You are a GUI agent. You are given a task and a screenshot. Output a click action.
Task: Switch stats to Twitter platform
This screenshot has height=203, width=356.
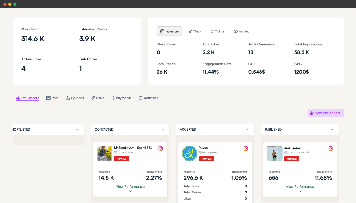click(217, 32)
